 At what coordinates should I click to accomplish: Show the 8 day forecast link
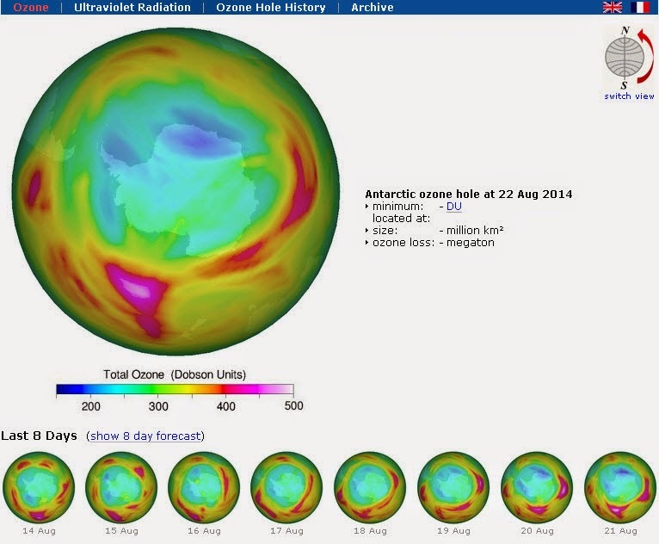(145, 436)
